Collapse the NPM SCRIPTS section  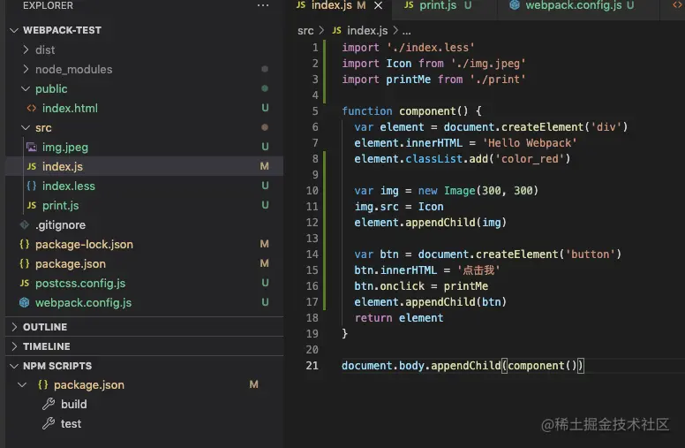tap(14, 366)
